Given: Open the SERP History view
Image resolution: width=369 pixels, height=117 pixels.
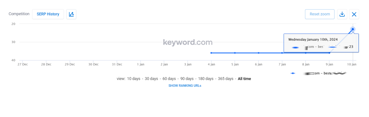Looking at the screenshot, I should [x=48, y=14].
